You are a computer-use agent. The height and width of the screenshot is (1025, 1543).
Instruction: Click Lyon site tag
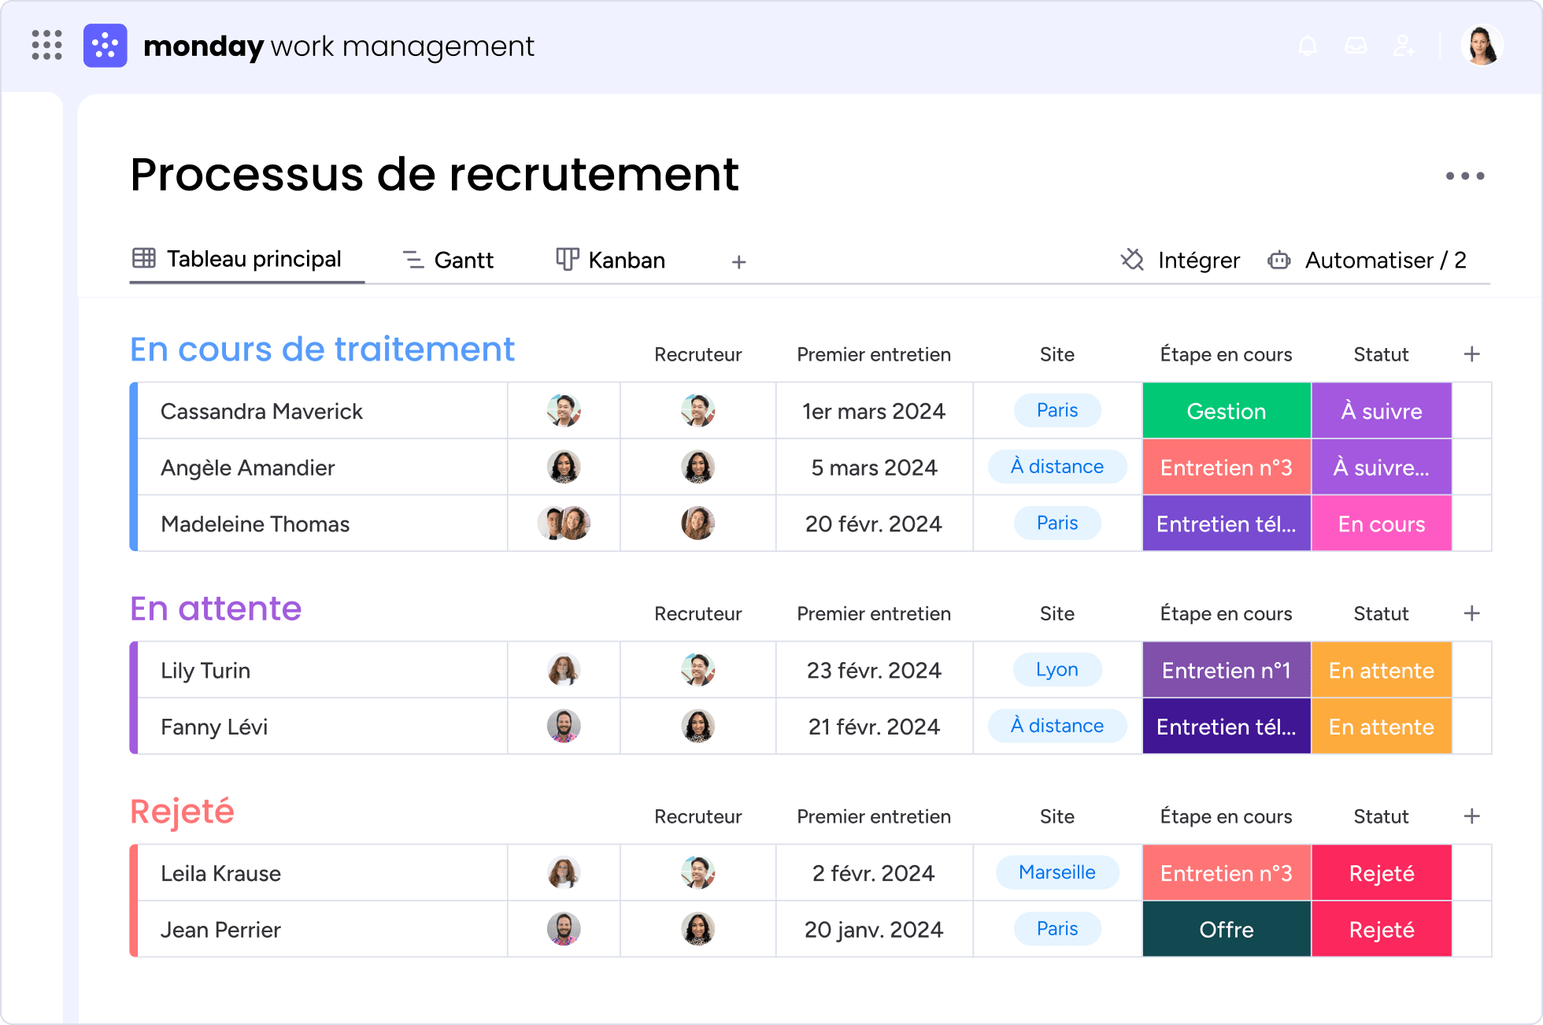pos(1057,670)
